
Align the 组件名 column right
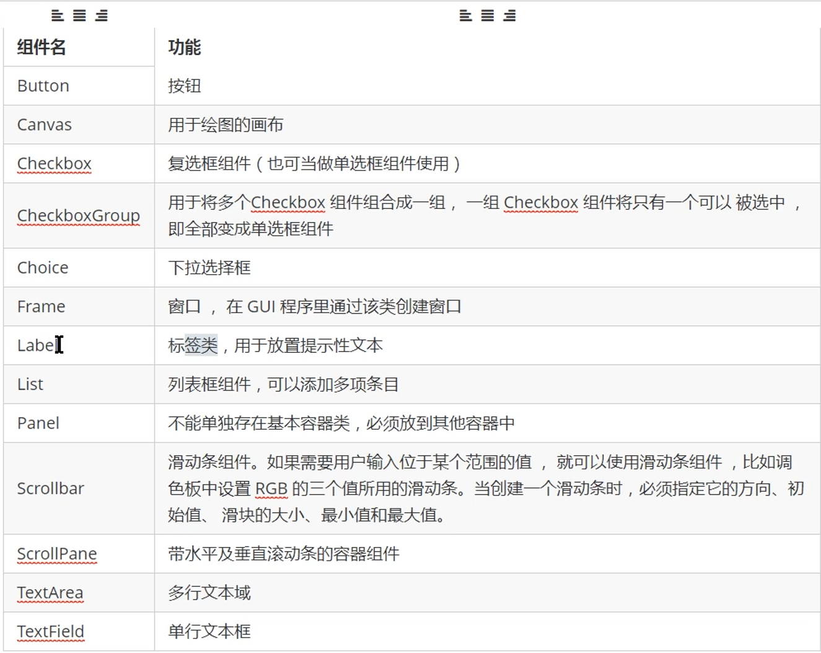pyautogui.click(x=101, y=16)
